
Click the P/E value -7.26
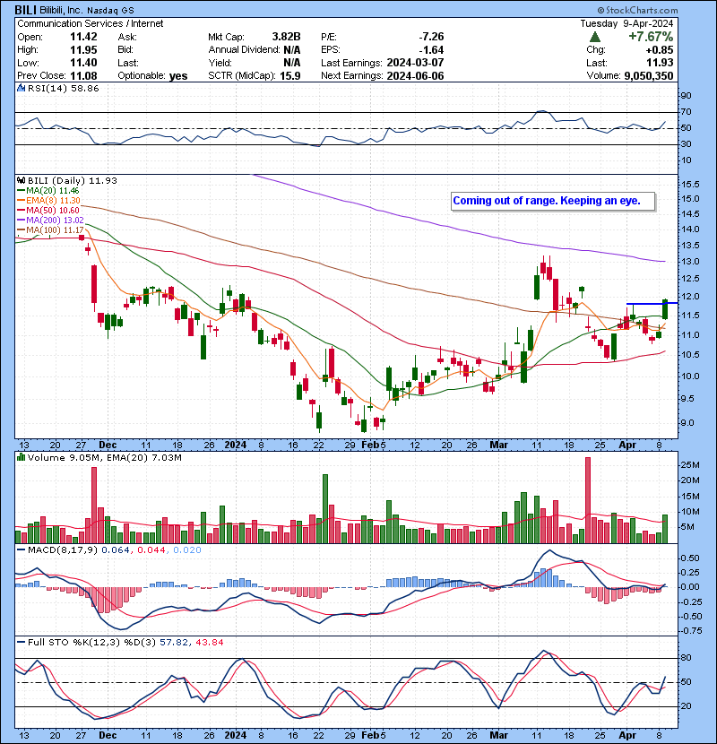431,37
